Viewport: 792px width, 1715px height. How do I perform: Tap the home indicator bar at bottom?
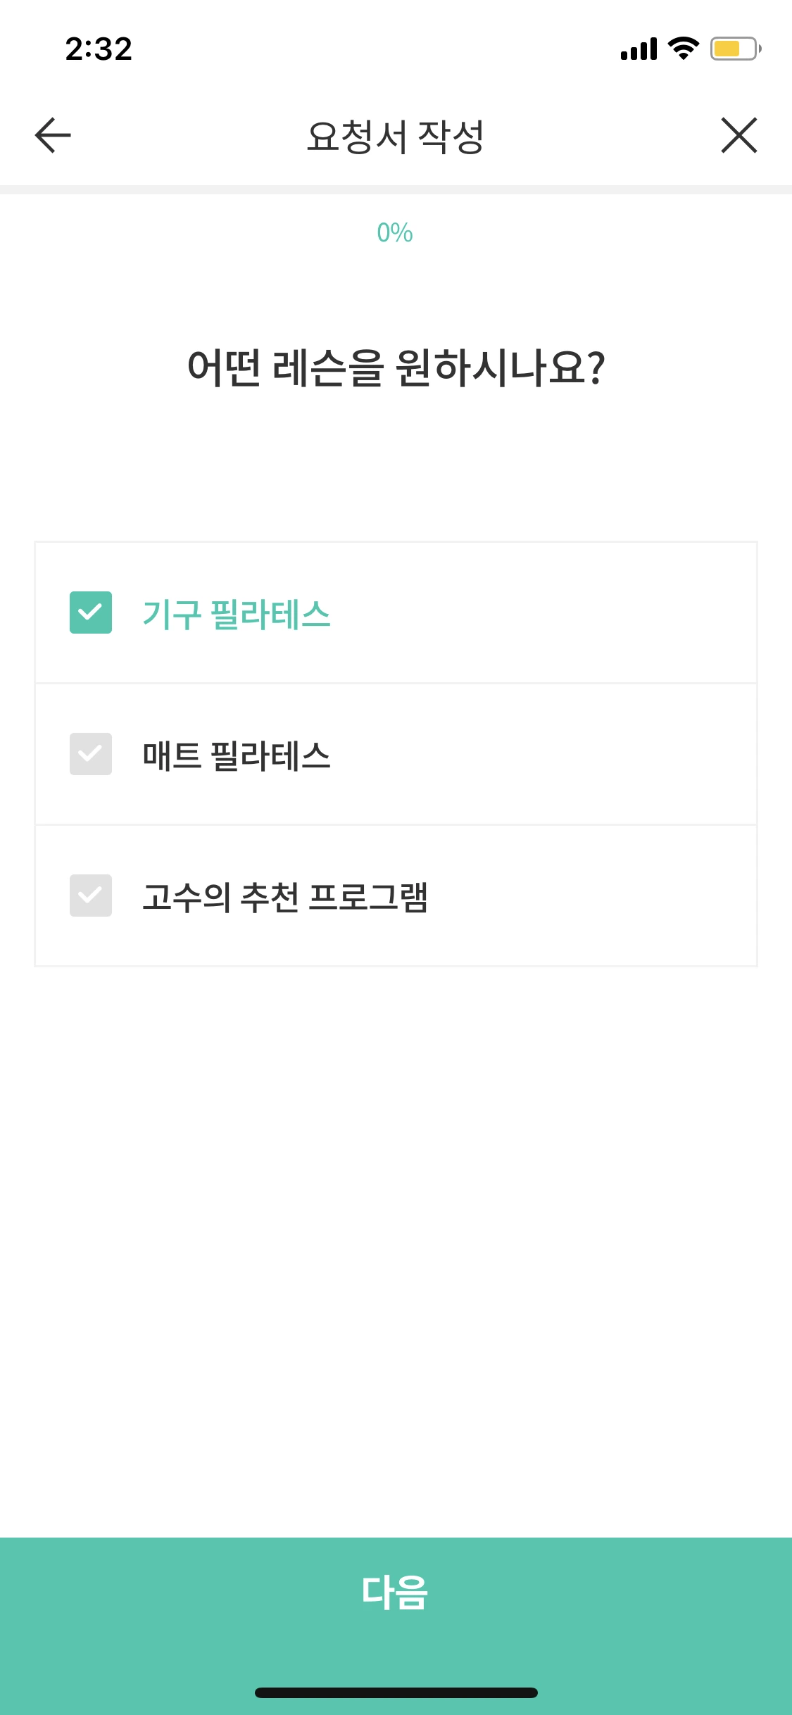(396, 1692)
